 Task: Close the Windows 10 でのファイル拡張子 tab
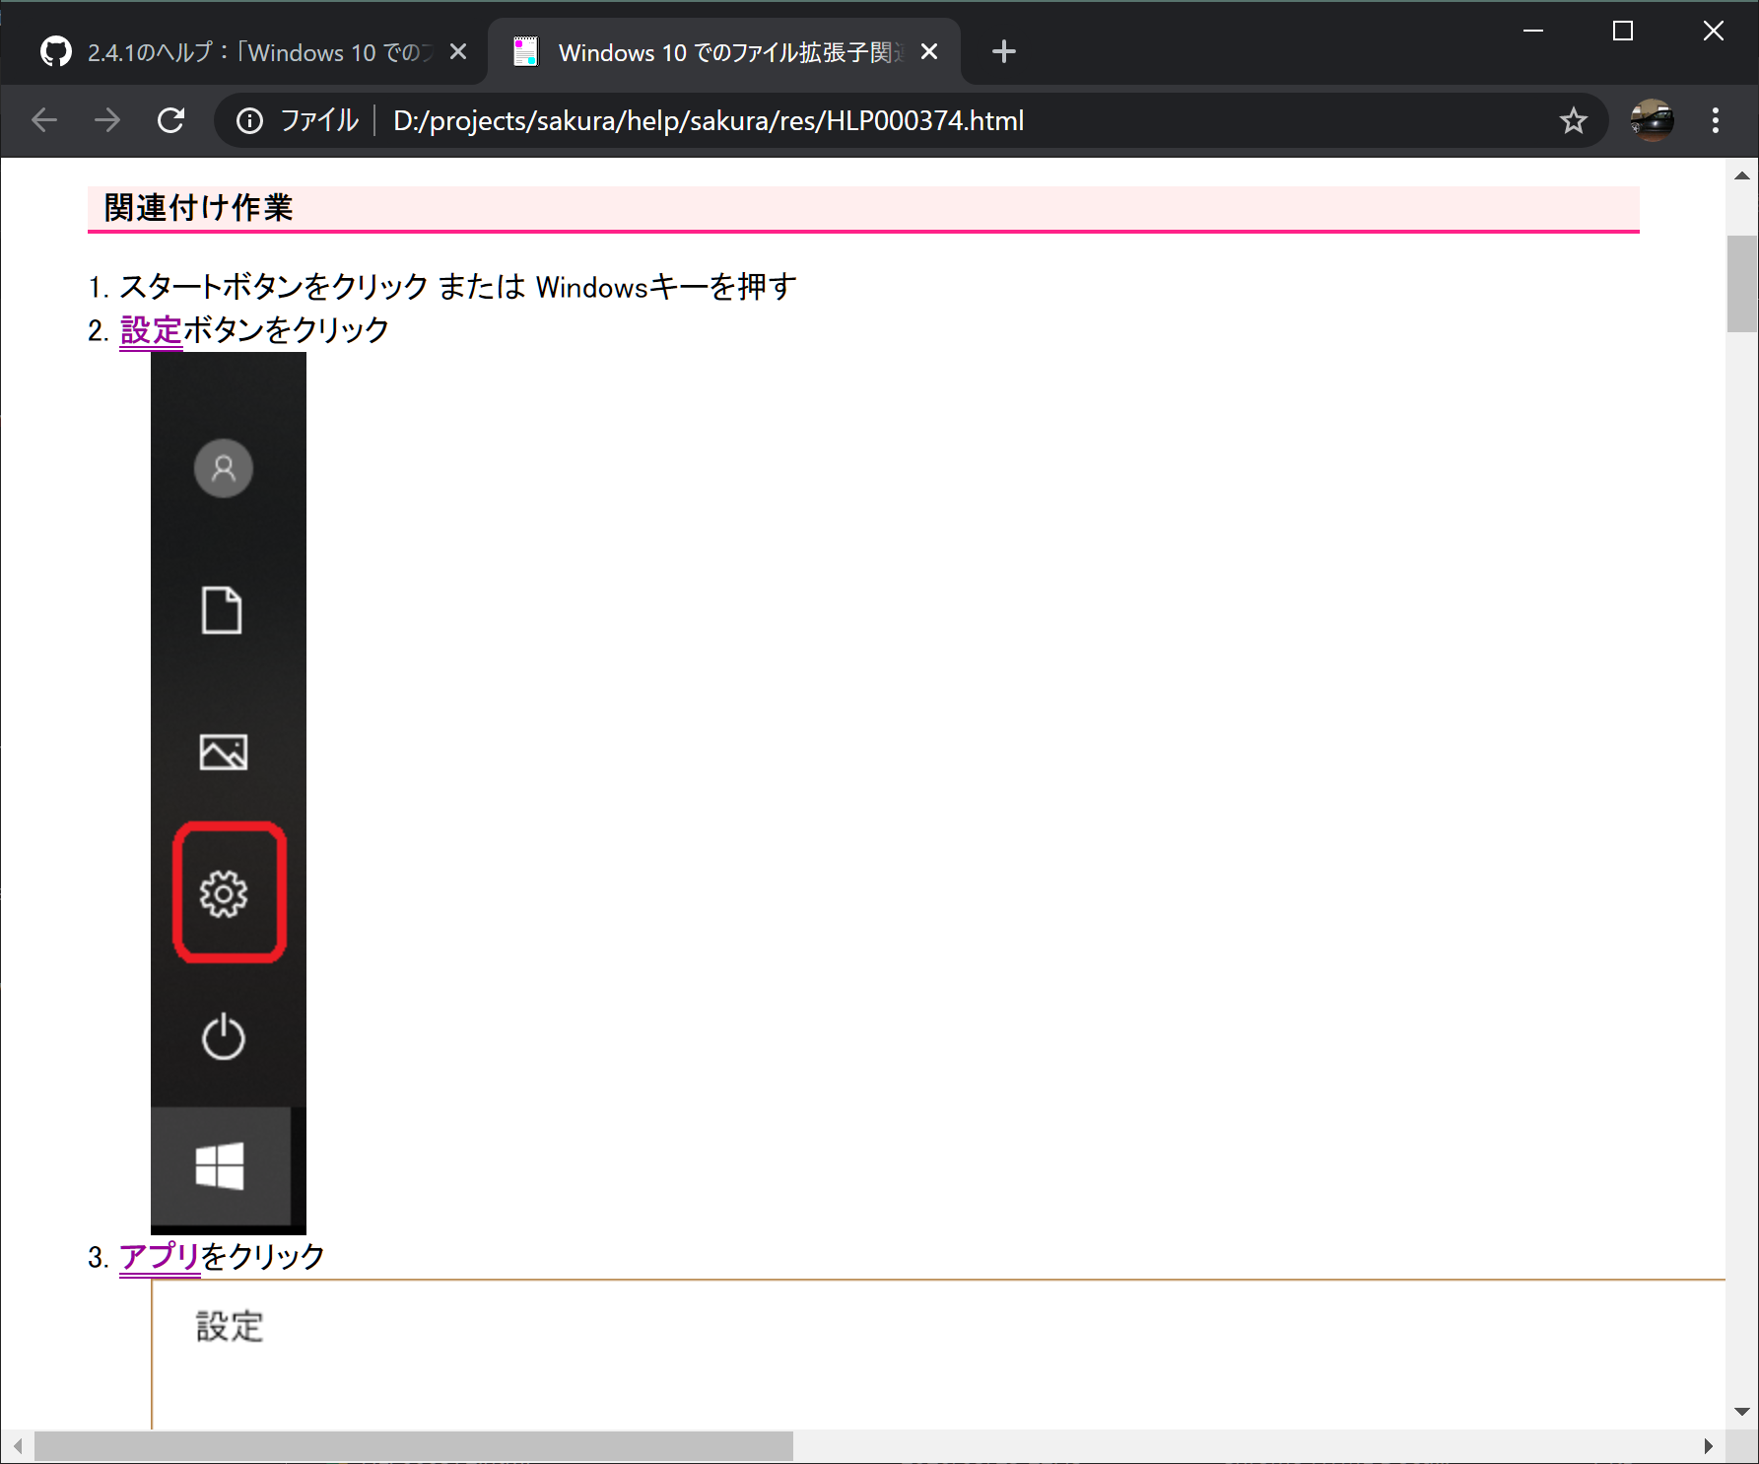929,51
